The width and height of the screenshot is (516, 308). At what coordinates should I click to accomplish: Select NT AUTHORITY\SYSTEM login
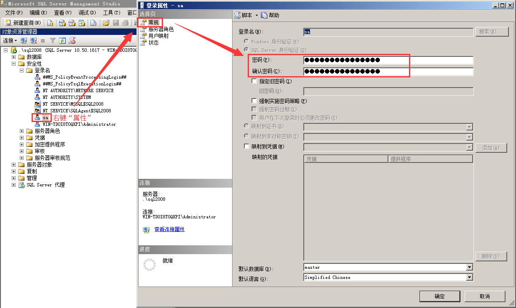coord(67,97)
